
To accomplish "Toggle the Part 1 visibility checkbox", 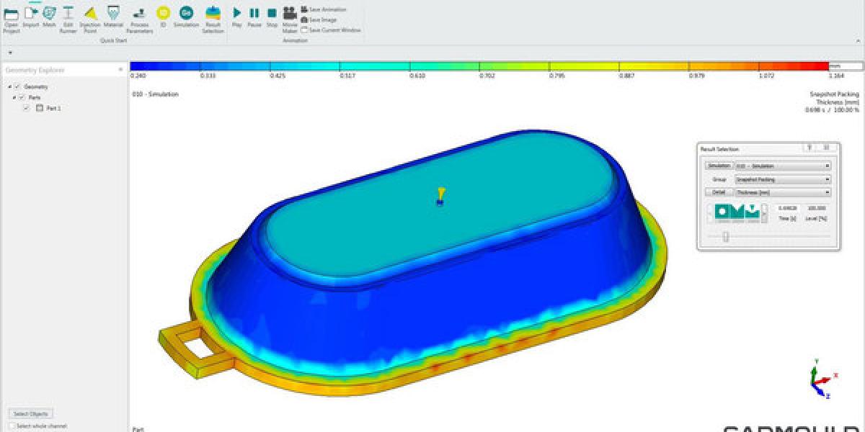I will 27,108.
